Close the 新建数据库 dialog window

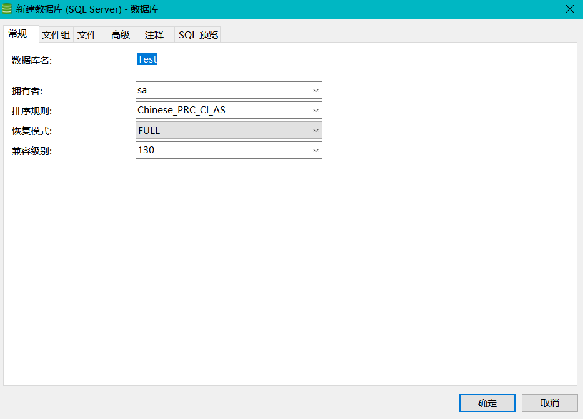point(569,9)
